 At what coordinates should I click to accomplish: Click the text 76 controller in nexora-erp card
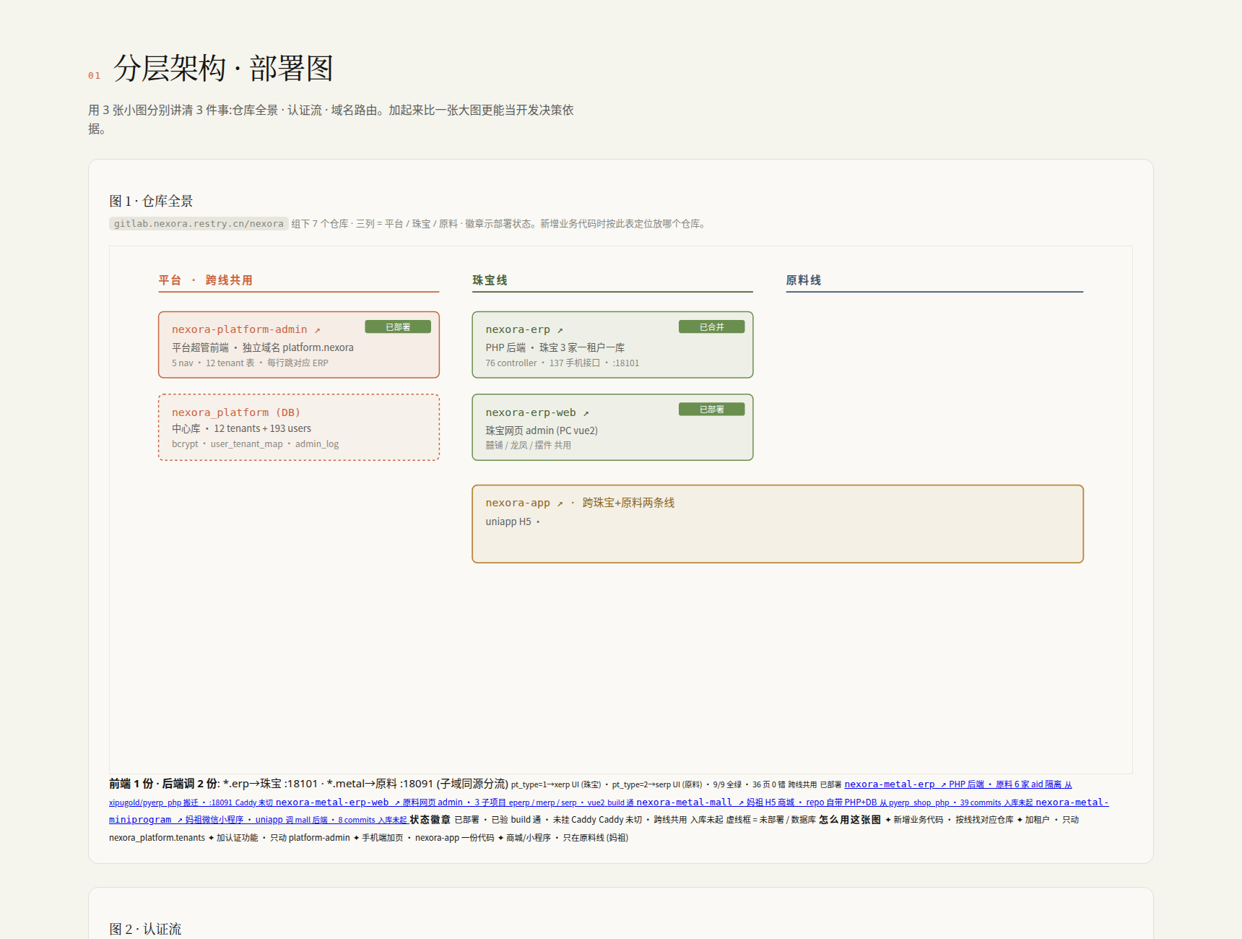[x=511, y=363]
